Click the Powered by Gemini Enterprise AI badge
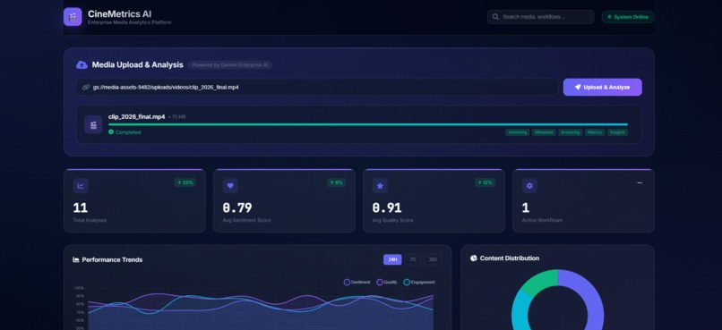The height and width of the screenshot is (330, 722). (x=230, y=64)
